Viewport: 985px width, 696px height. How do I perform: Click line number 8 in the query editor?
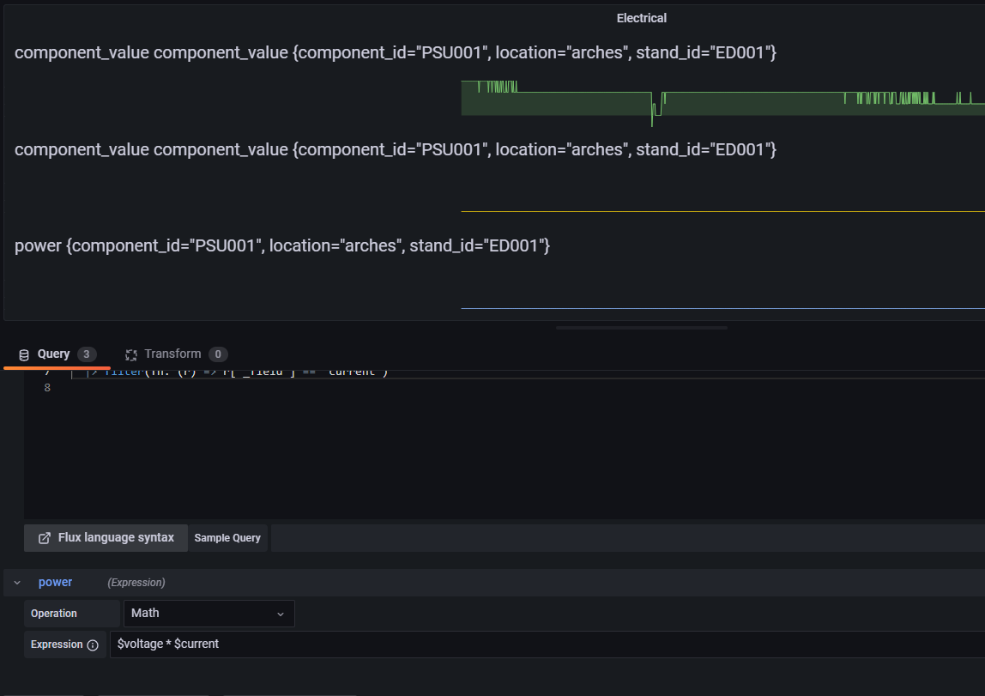pos(46,387)
